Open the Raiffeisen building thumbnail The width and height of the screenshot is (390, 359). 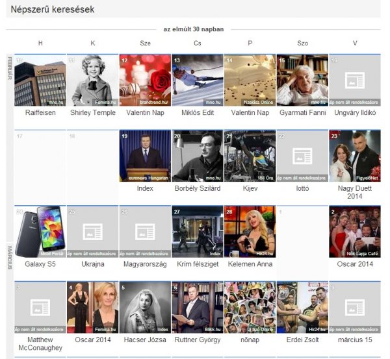[x=40, y=80]
